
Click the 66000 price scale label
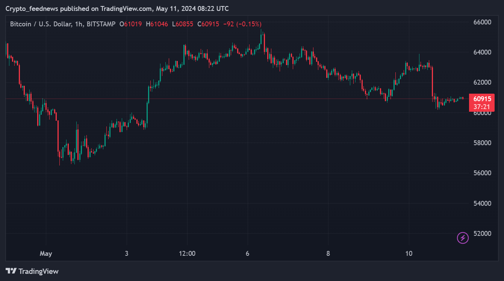tap(482, 22)
